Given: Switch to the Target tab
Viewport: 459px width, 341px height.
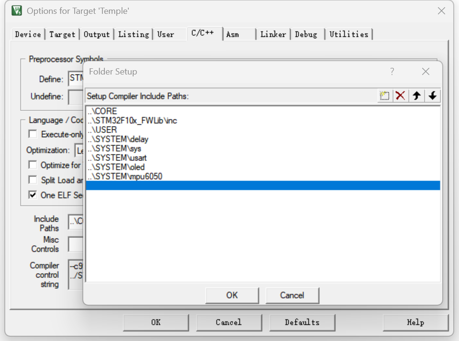Looking at the screenshot, I should 62,34.
